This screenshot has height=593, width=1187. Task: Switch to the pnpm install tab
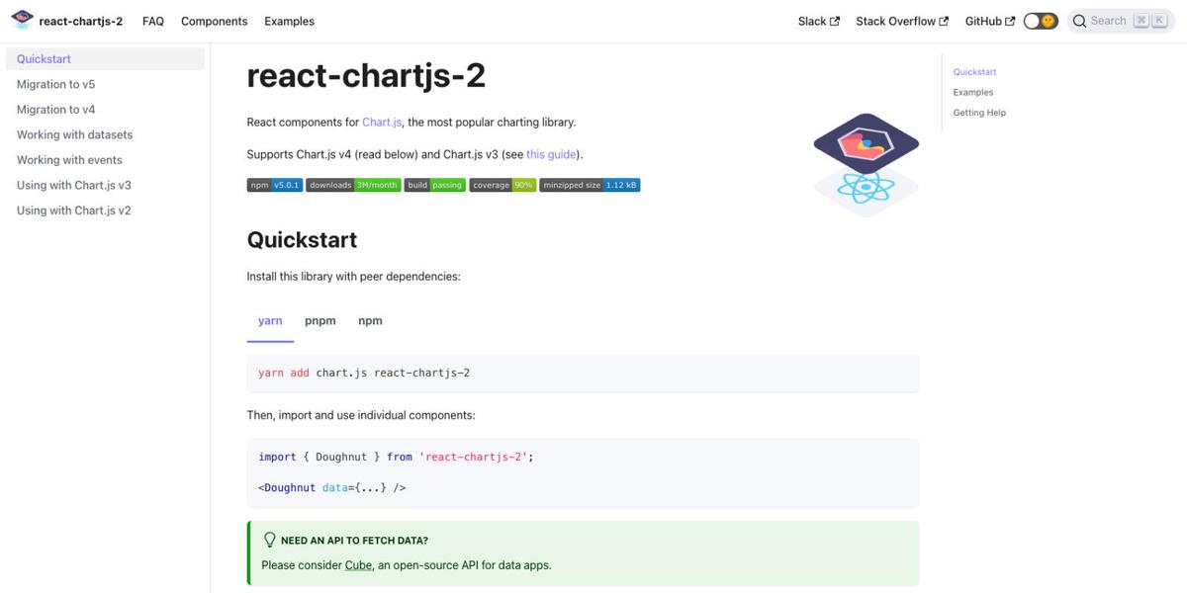(320, 320)
